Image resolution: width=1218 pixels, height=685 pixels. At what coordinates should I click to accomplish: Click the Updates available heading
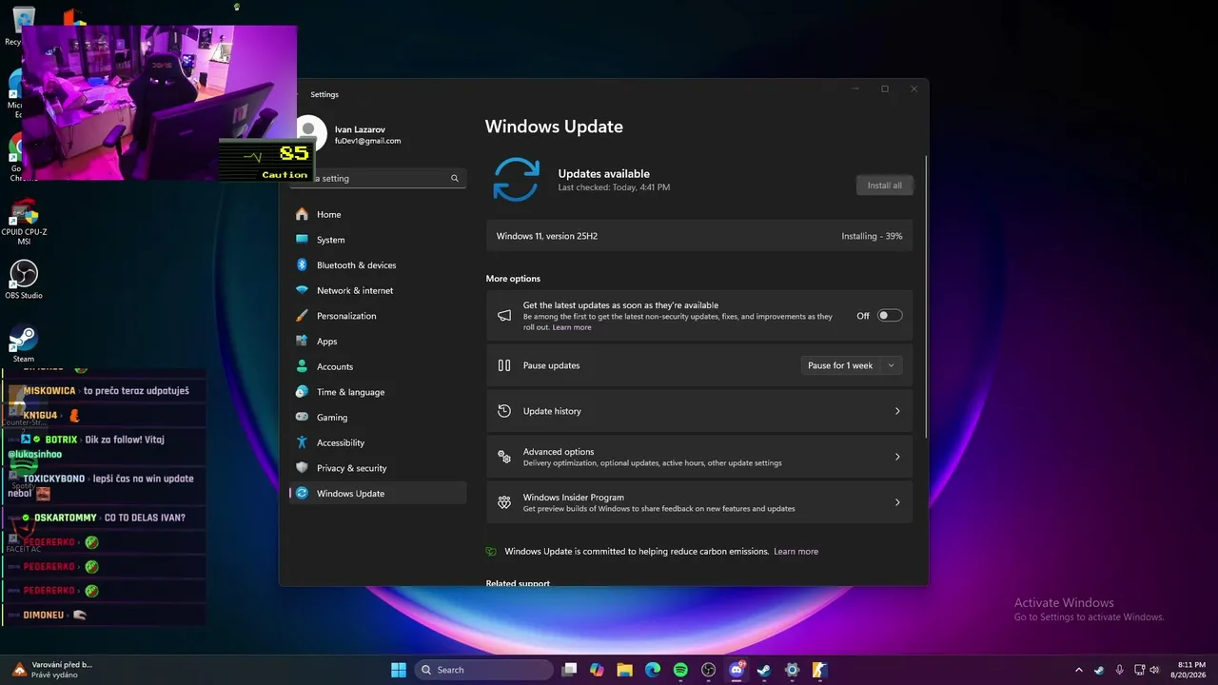603,174
